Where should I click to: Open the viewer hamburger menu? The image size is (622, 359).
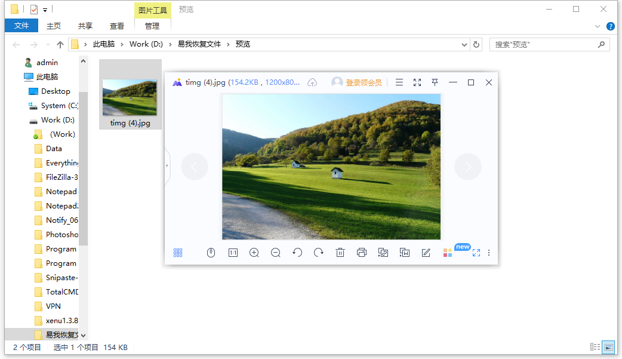[x=399, y=82]
